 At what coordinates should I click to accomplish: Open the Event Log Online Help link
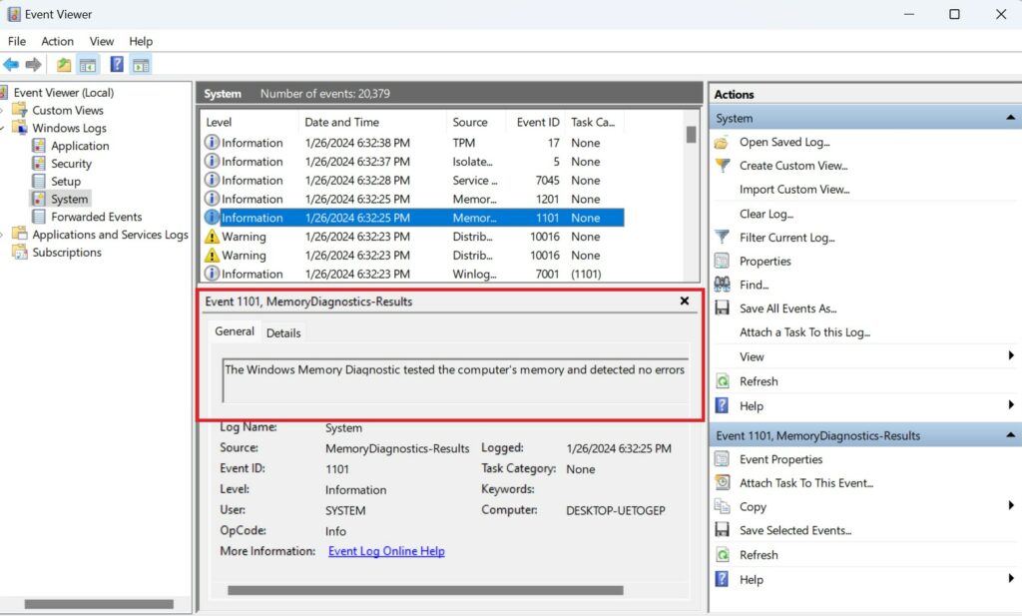385,550
